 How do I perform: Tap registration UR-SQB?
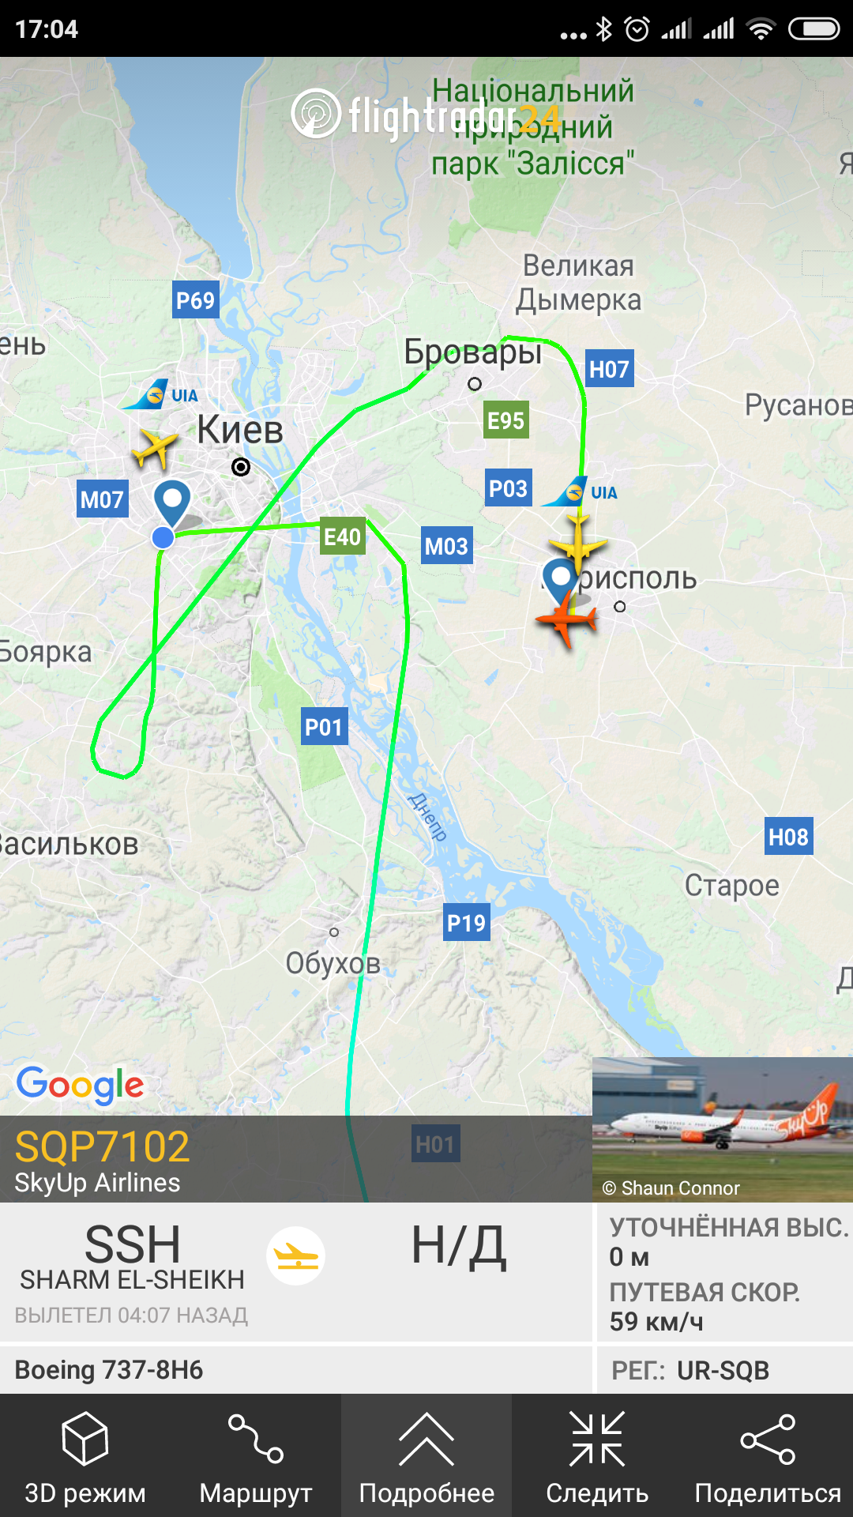tap(723, 1370)
